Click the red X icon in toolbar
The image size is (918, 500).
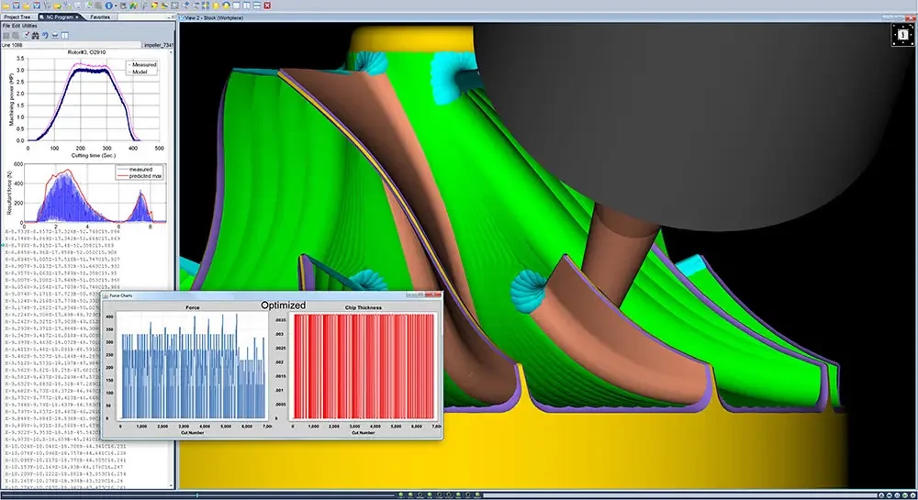267,6
